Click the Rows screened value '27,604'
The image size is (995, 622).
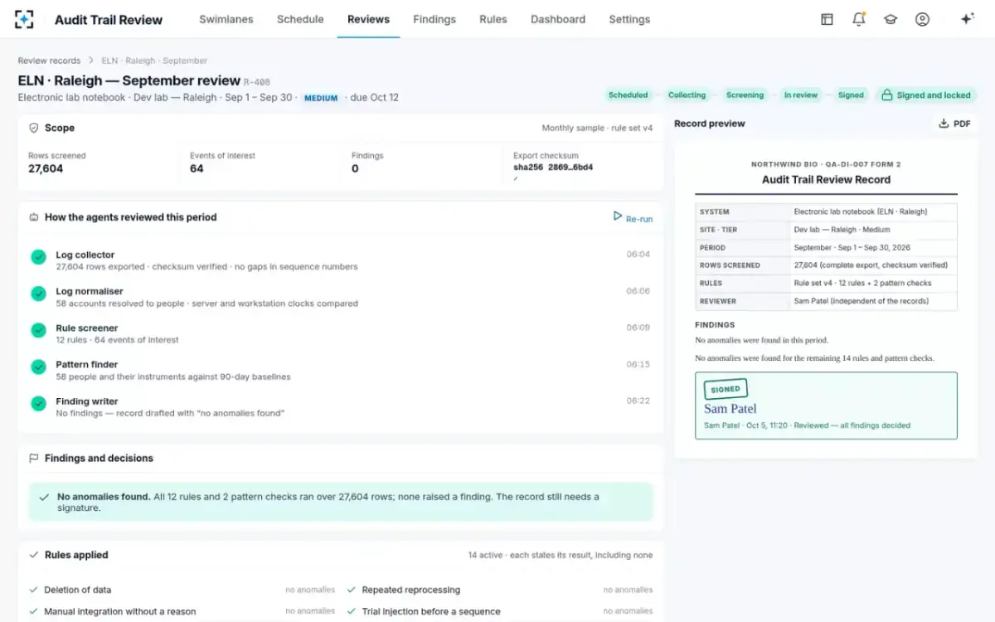point(46,168)
